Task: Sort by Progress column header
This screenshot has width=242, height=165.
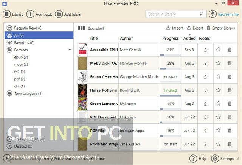Action: (171, 39)
